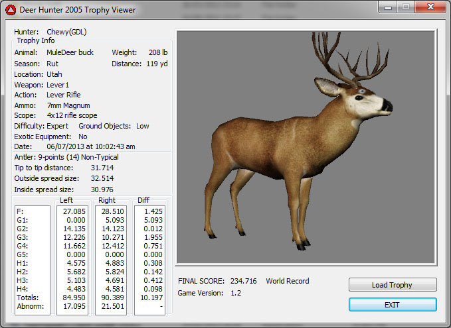
Task: Click the Inside spread size value 30.976
Action: (102, 190)
